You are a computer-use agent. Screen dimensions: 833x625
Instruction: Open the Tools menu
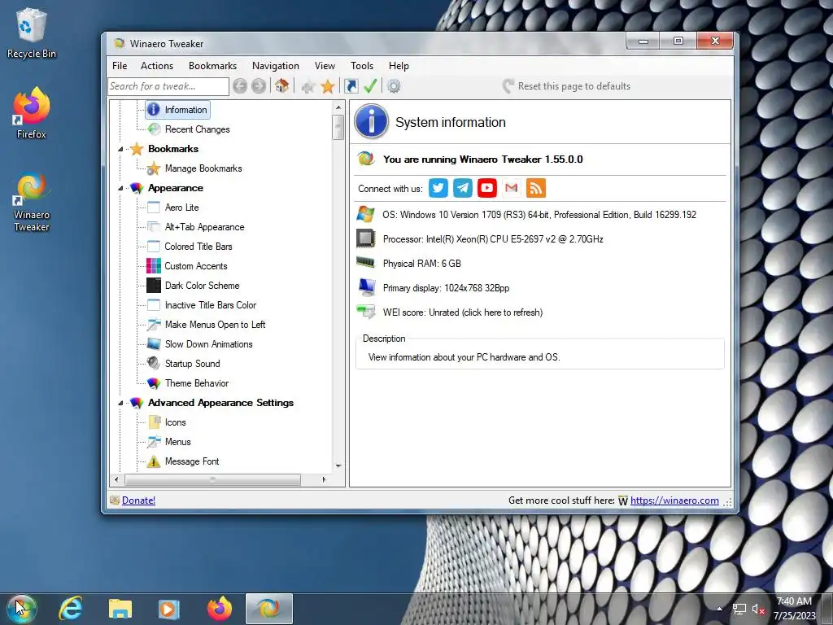[362, 66]
